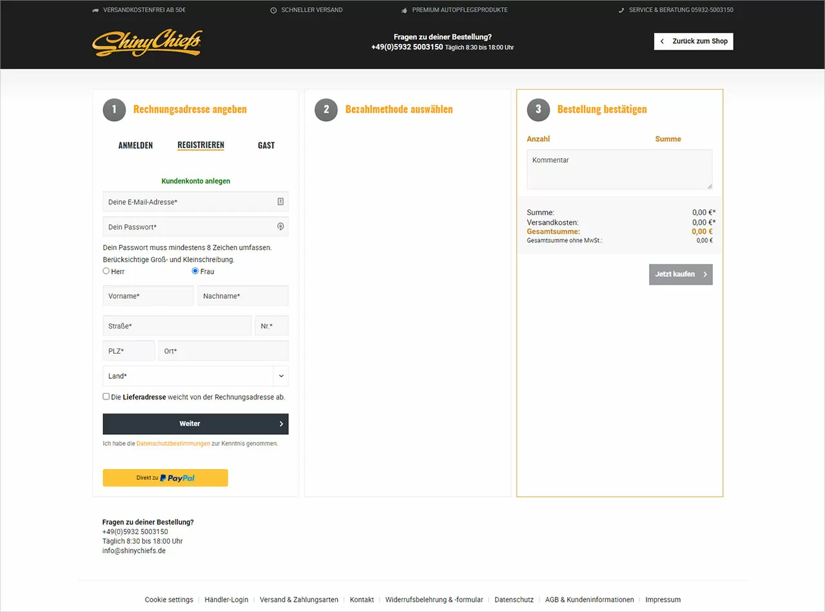The height and width of the screenshot is (612, 825).
Task: Click the icon inside the E-Mail-Adresse field
Action: [280, 201]
